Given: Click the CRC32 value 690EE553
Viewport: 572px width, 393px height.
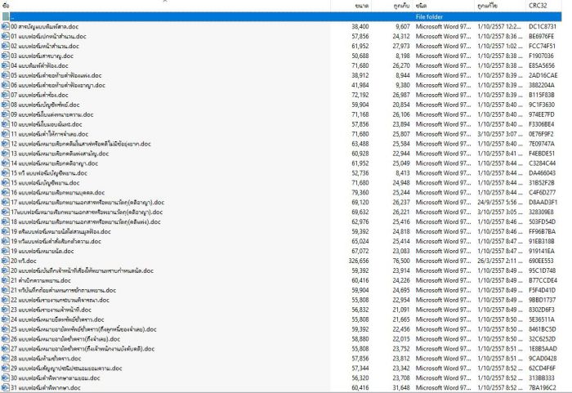Looking at the screenshot, I should pyautogui.click(x=541, y=261).
